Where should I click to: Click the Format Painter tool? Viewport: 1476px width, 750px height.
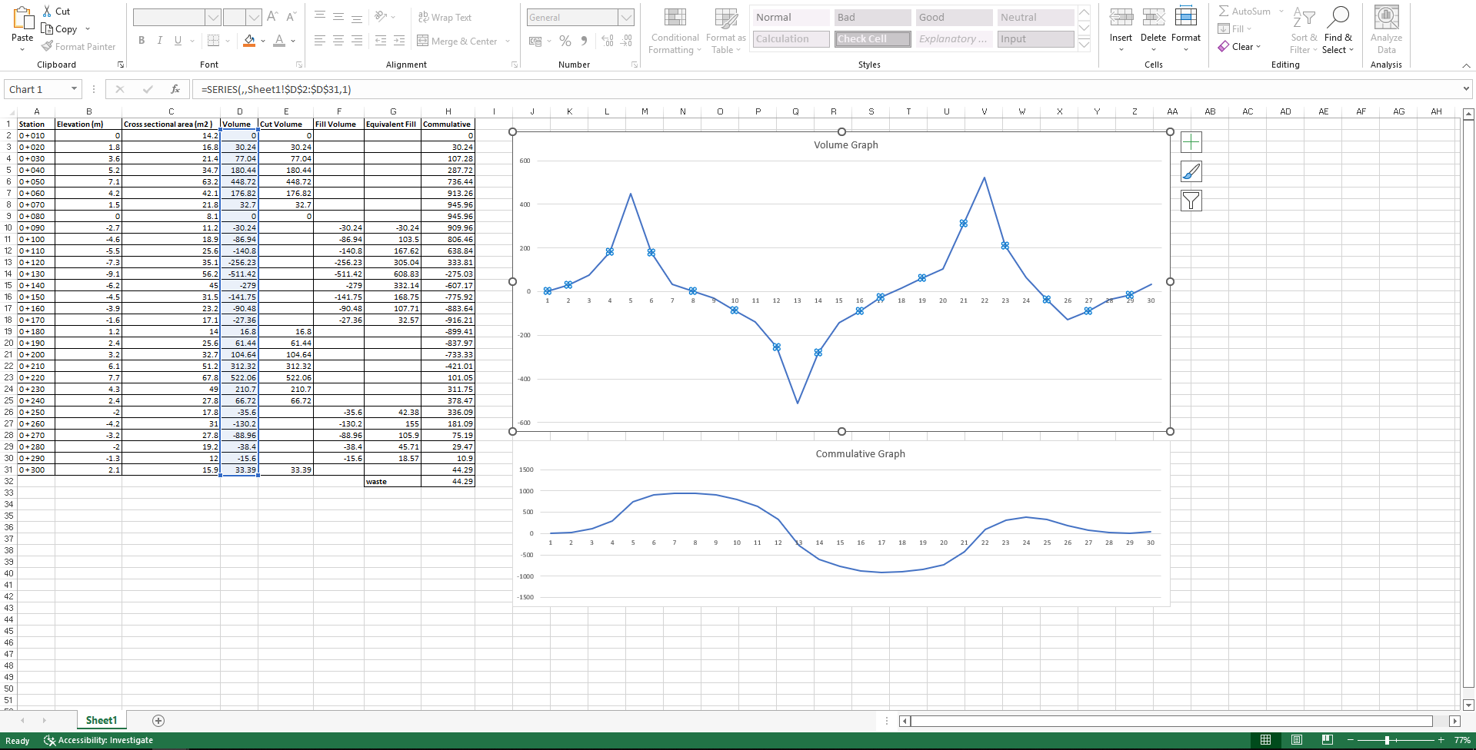[x=78, y=47]
